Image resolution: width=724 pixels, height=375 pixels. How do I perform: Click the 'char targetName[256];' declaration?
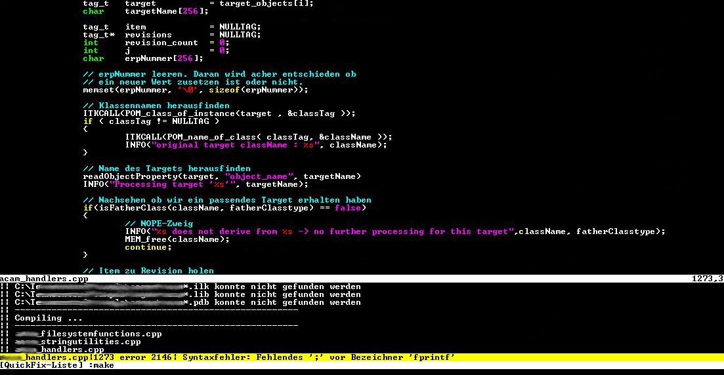(x=146, y=12)
